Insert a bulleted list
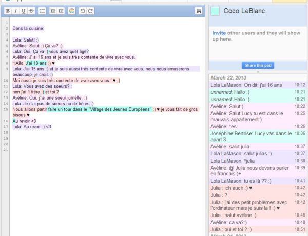Image resolution: width=308 pixels, height=236 pixels. coord(43,11)
